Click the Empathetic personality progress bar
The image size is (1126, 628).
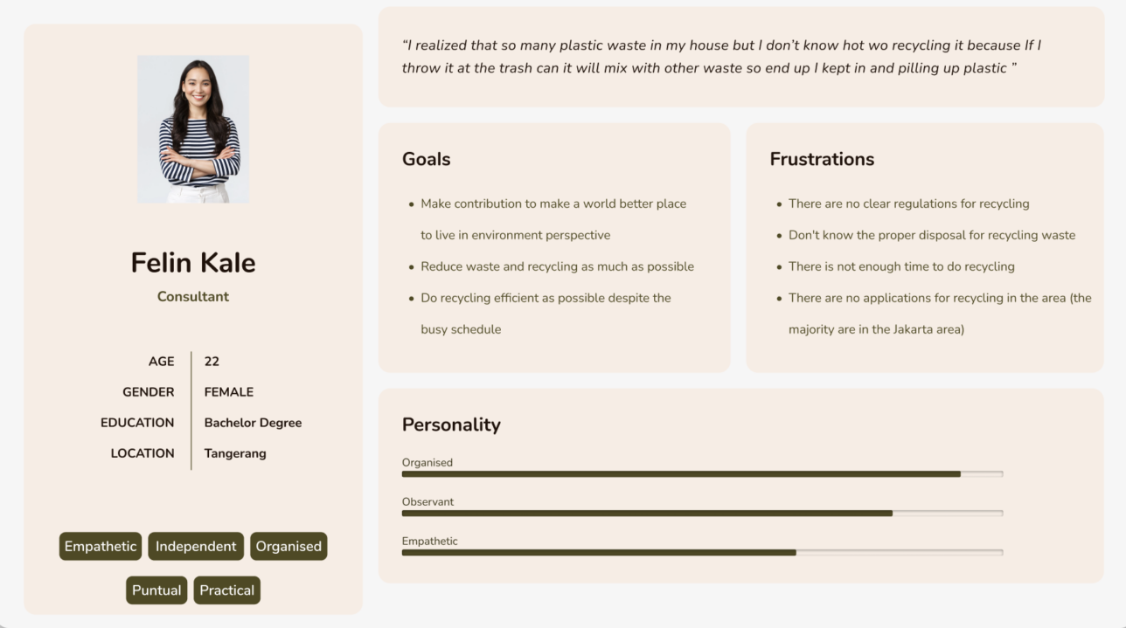tap(701, 553)
